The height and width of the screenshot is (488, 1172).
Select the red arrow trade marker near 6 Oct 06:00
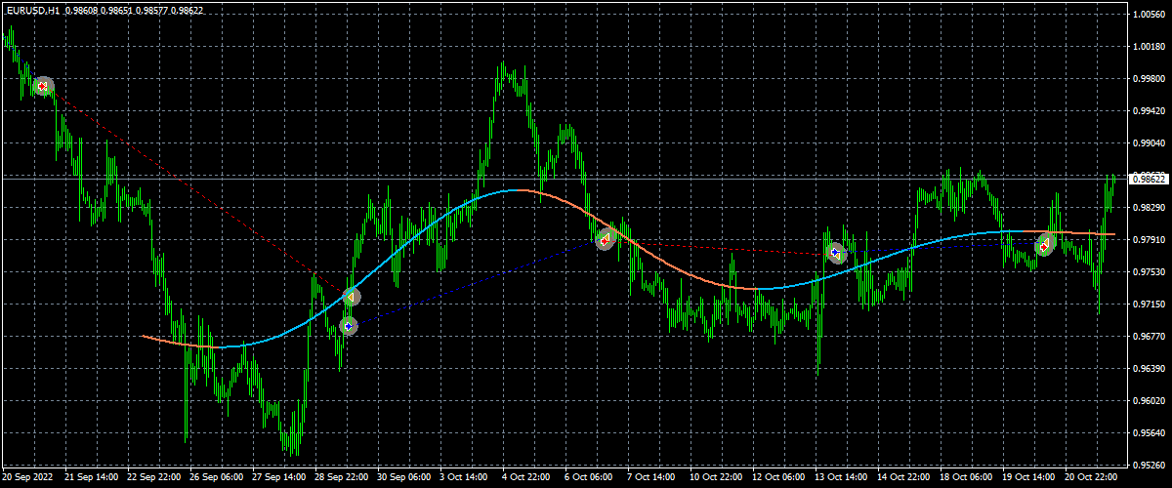[x=606, y=239]
